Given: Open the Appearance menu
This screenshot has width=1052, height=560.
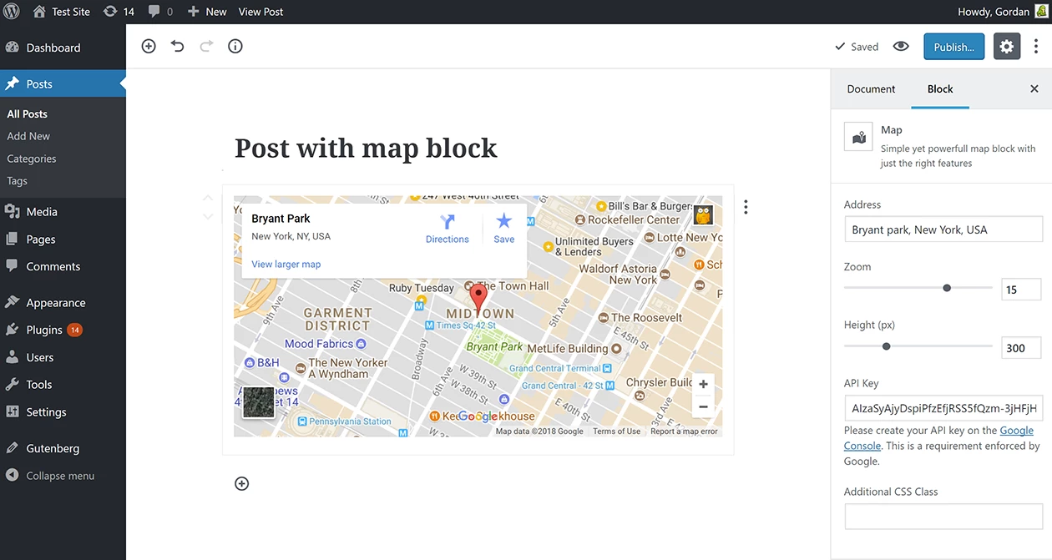Looking at the screenshot, I should tap(63, 303).
